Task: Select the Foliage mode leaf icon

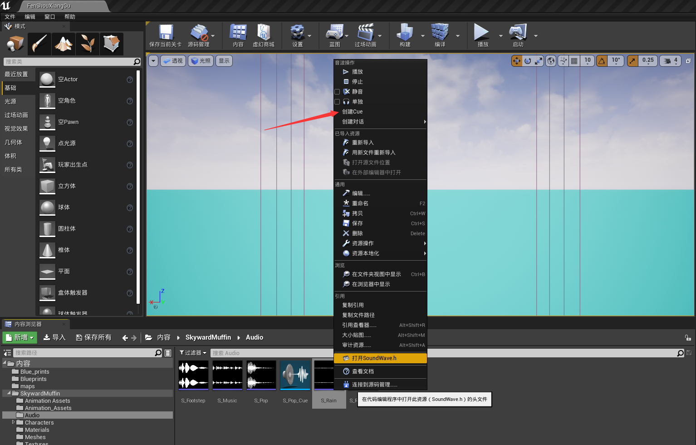Action: point(88,44)
